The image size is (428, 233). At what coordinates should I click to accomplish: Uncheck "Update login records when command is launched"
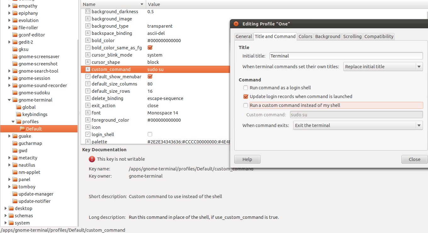(246, 97)
